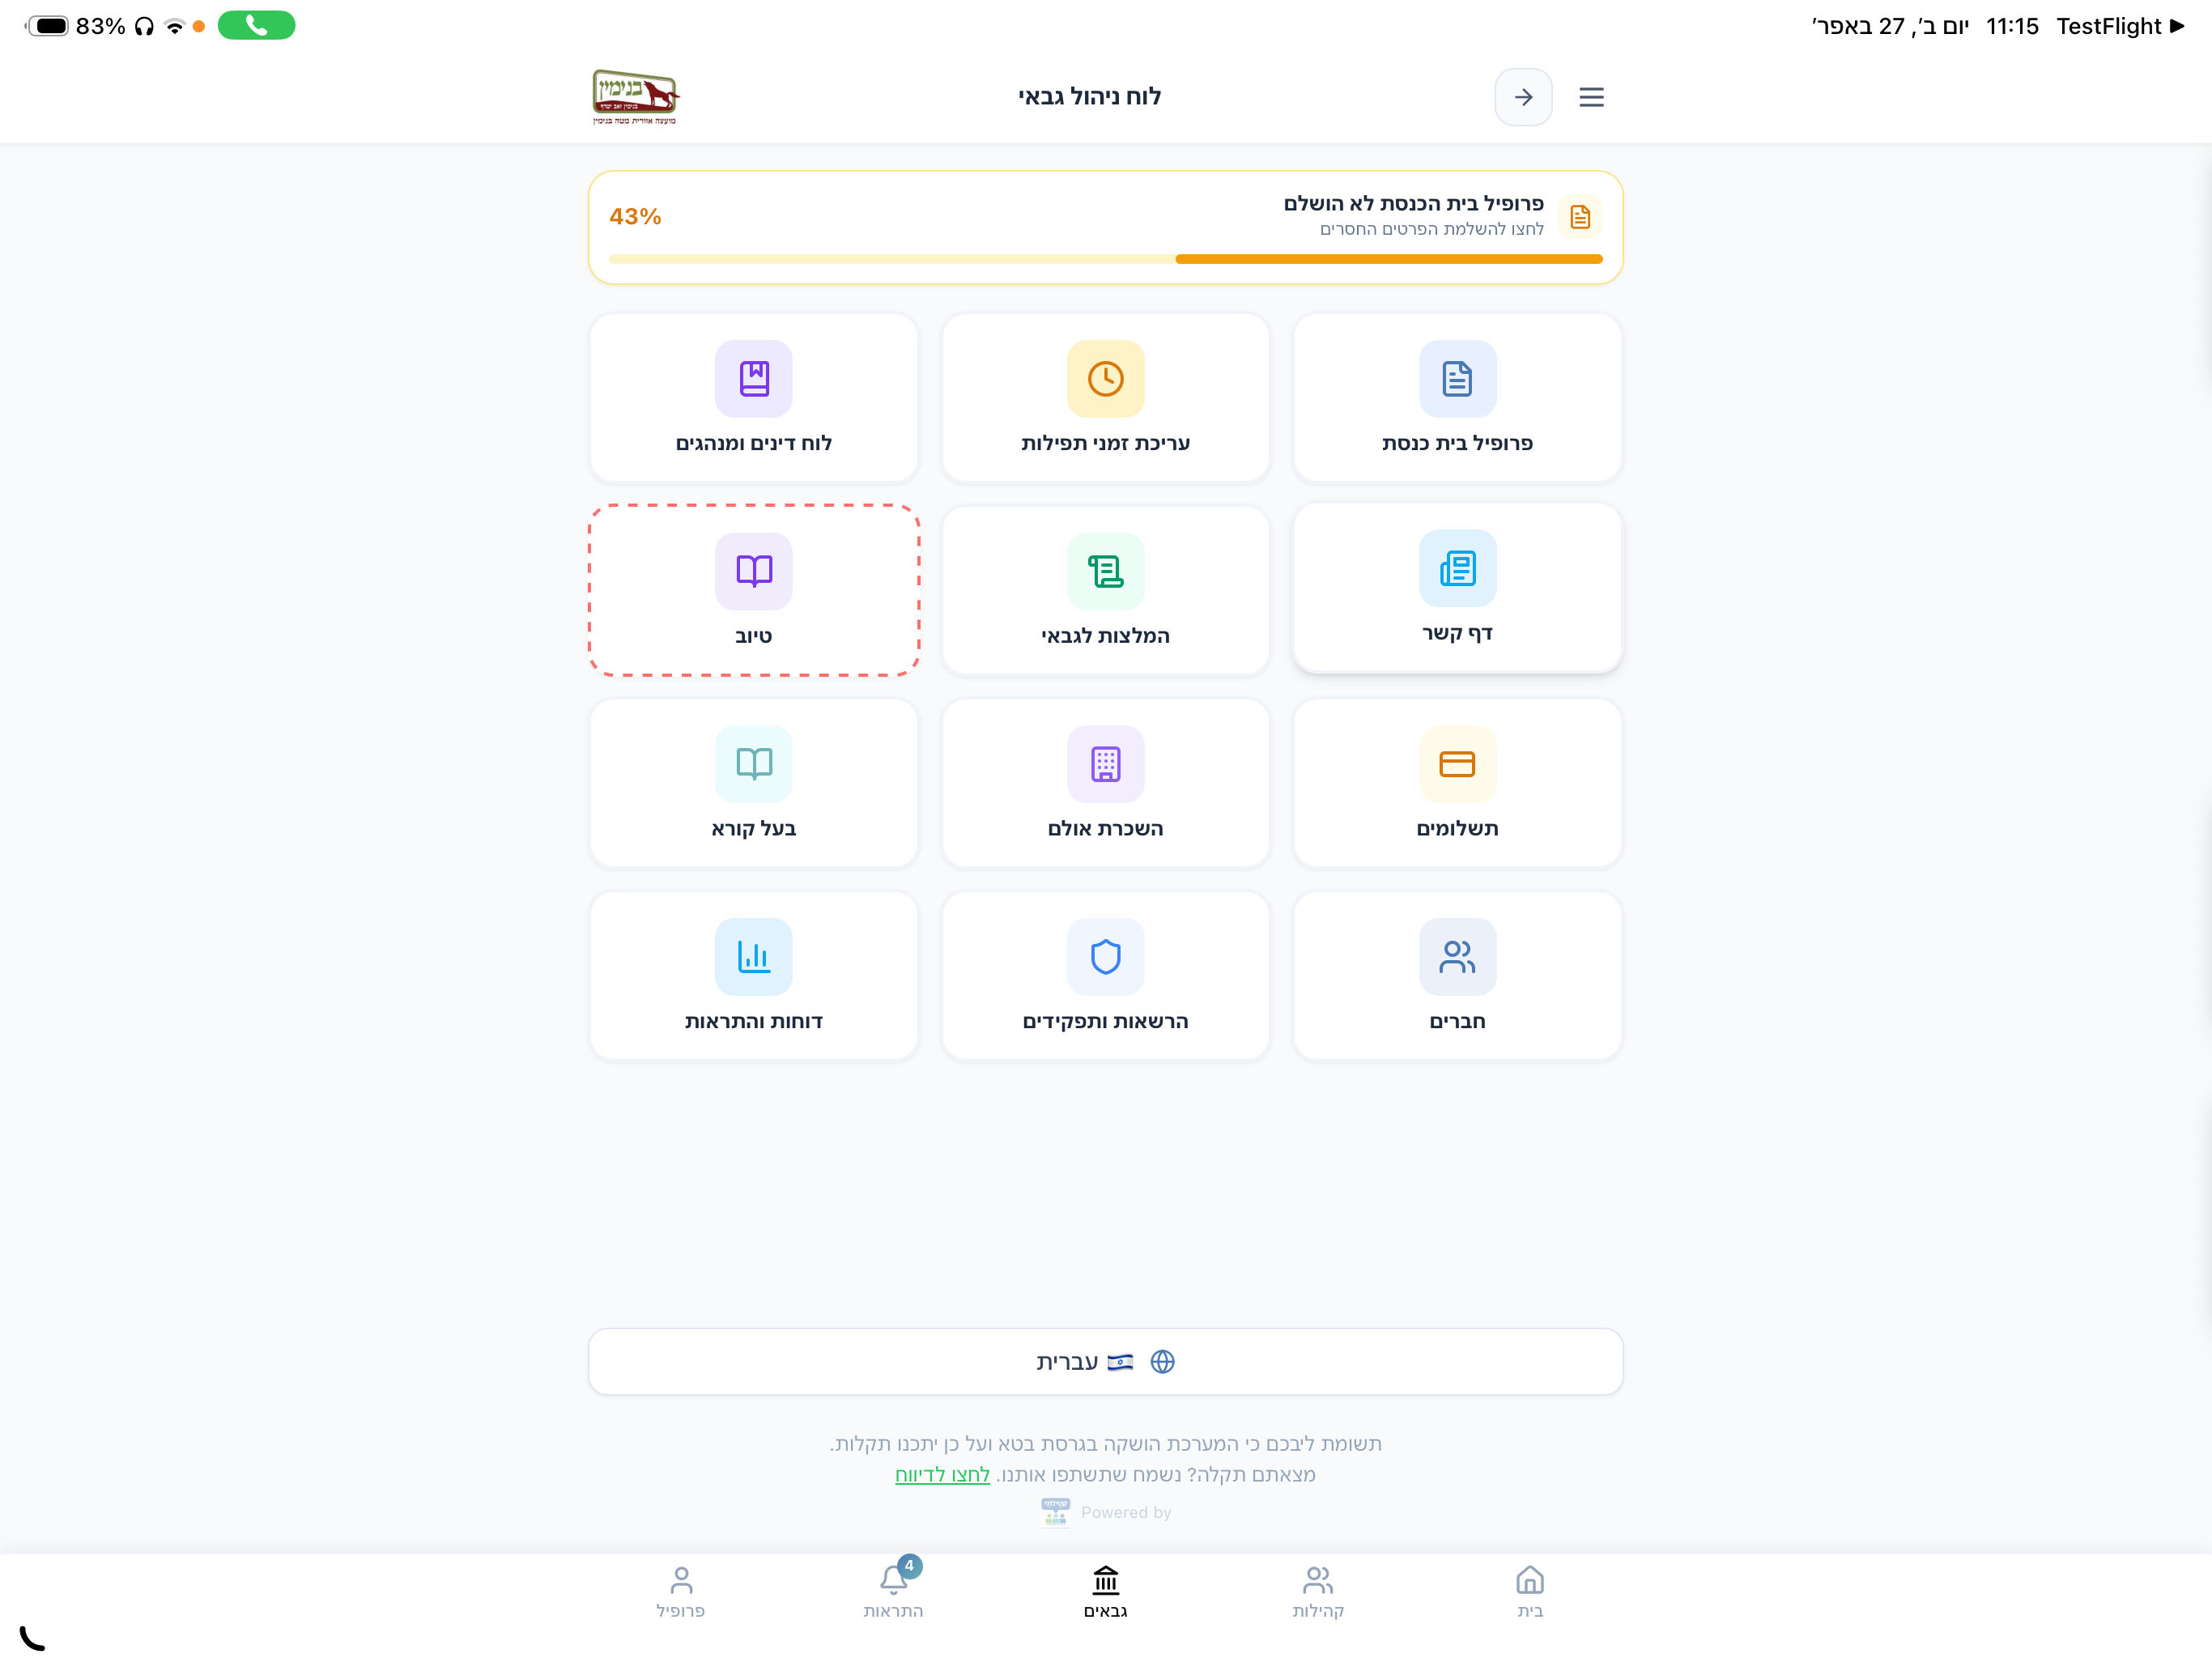Select the גבאים tab
The height and width of the screenshot is (1658, 2212).
[x=1105, y=1592]
